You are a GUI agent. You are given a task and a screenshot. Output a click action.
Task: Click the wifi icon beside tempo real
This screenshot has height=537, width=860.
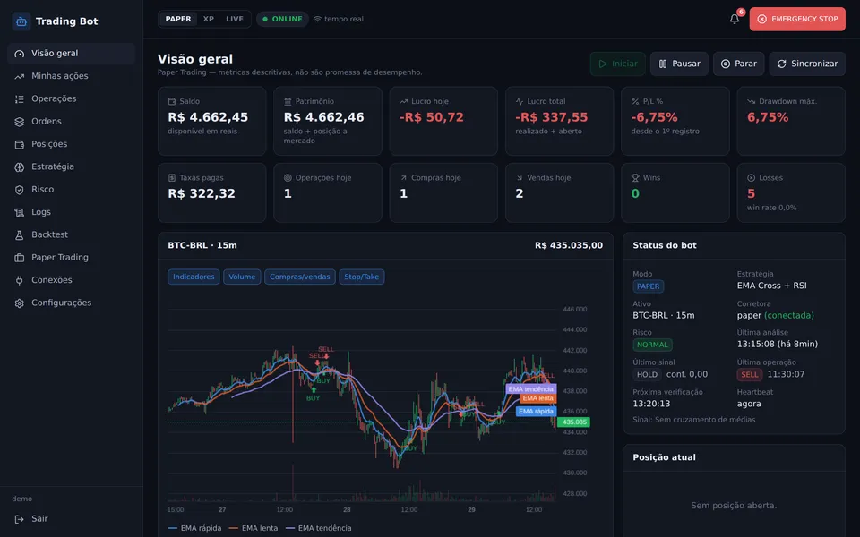coord(317,19)
